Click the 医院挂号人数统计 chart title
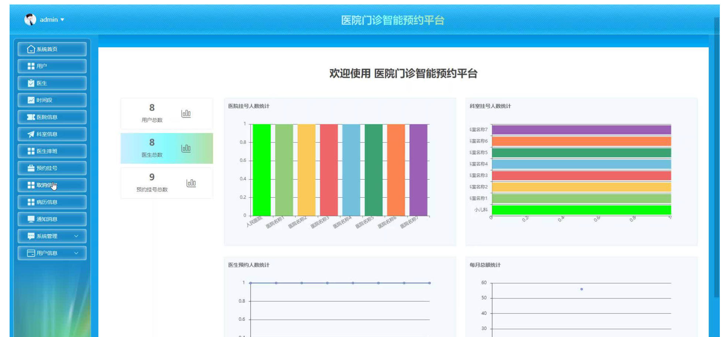 pyautogui.click(x=249, y=106)
